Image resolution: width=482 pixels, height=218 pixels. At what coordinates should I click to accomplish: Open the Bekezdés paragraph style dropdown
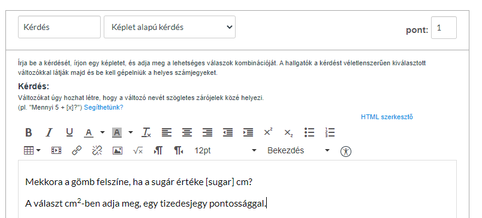point(299,150)
